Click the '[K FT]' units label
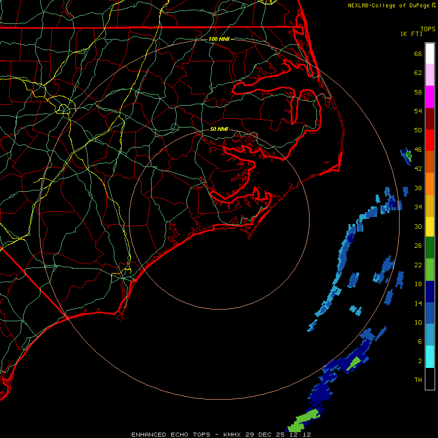 (x=411, y=34)
